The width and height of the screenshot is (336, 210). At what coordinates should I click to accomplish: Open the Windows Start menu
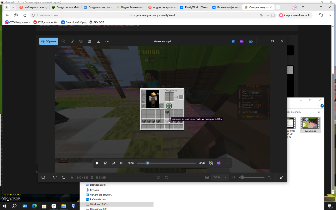point(4,206)
